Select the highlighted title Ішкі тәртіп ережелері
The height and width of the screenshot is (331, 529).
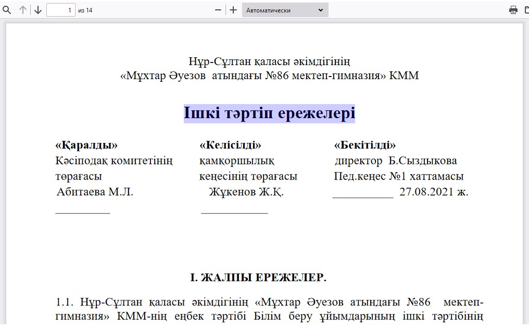point(269,111)
